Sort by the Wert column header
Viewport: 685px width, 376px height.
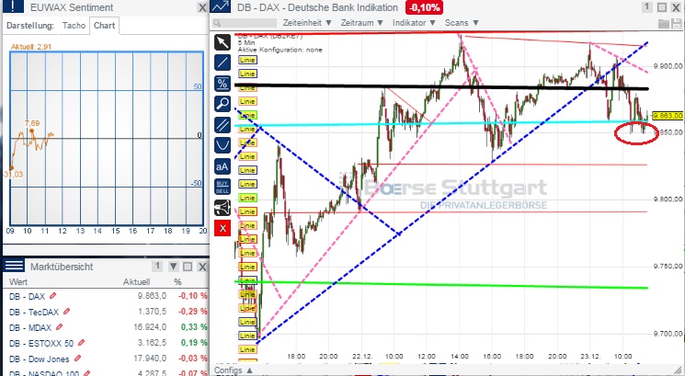[x=18, y=281]
